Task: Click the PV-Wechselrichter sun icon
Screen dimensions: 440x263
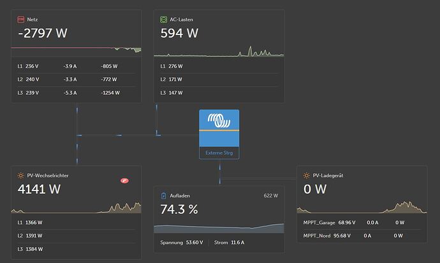Action: point(21,175)
